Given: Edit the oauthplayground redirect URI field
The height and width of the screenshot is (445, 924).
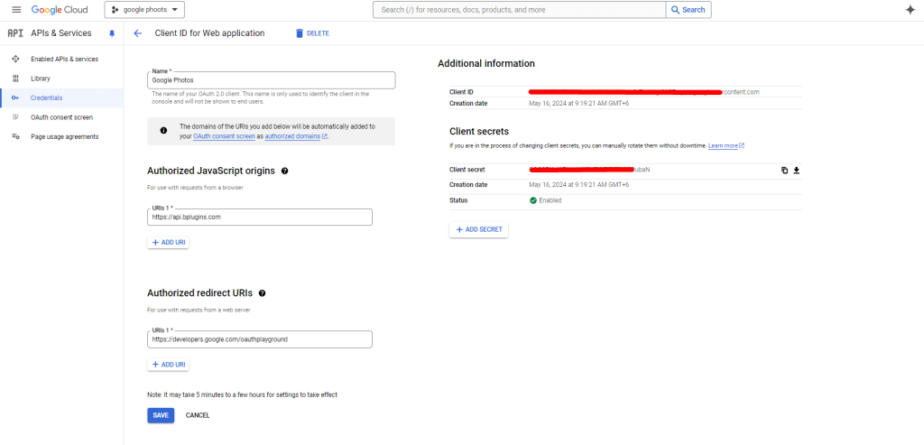Looking at the screenshot, I should [x=260, y=339].
